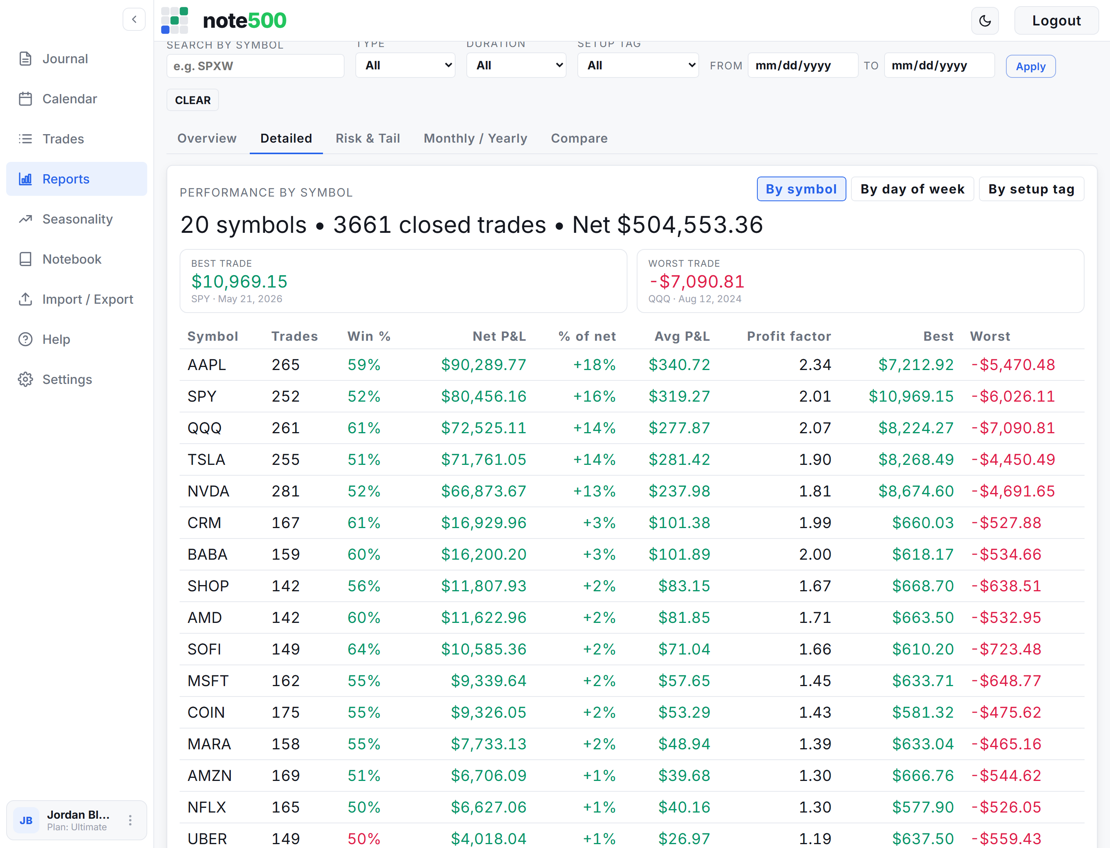The height and width of the screenshot is (848, 1110).
Task: Sort by the Net P&L column header
Action: (x=499, y=336)
